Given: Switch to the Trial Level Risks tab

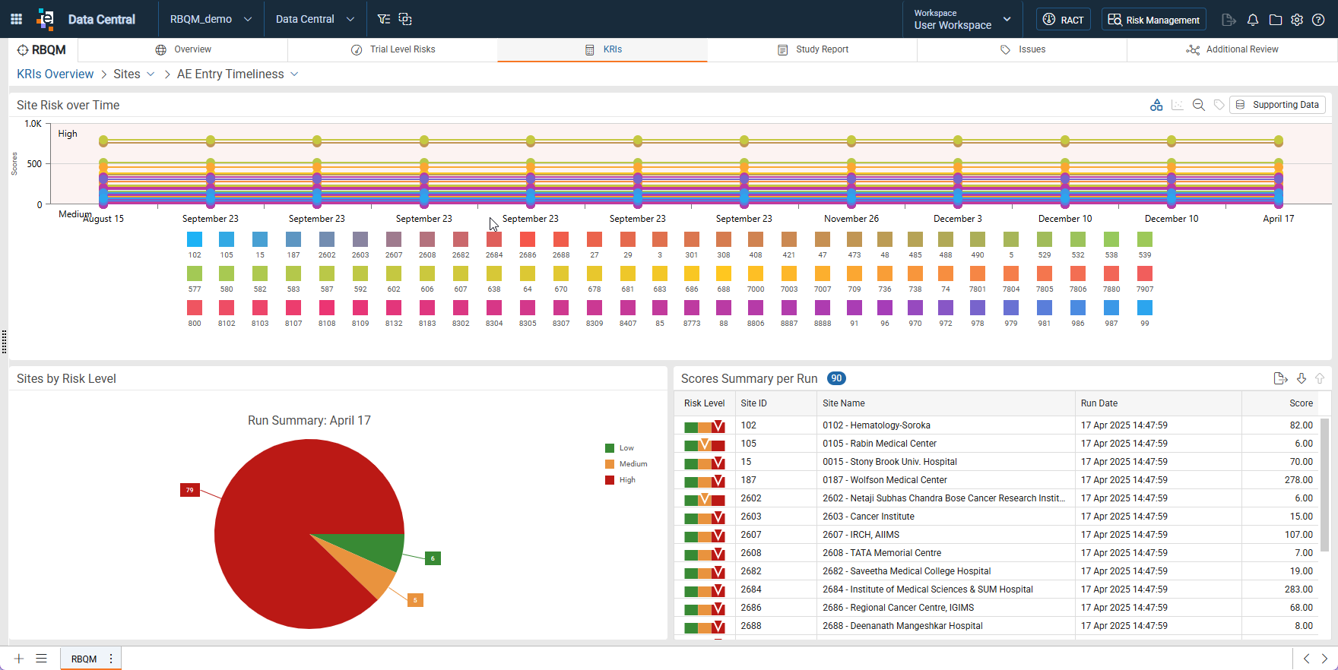Looking at the screenshot, I should tap(393, 49).
